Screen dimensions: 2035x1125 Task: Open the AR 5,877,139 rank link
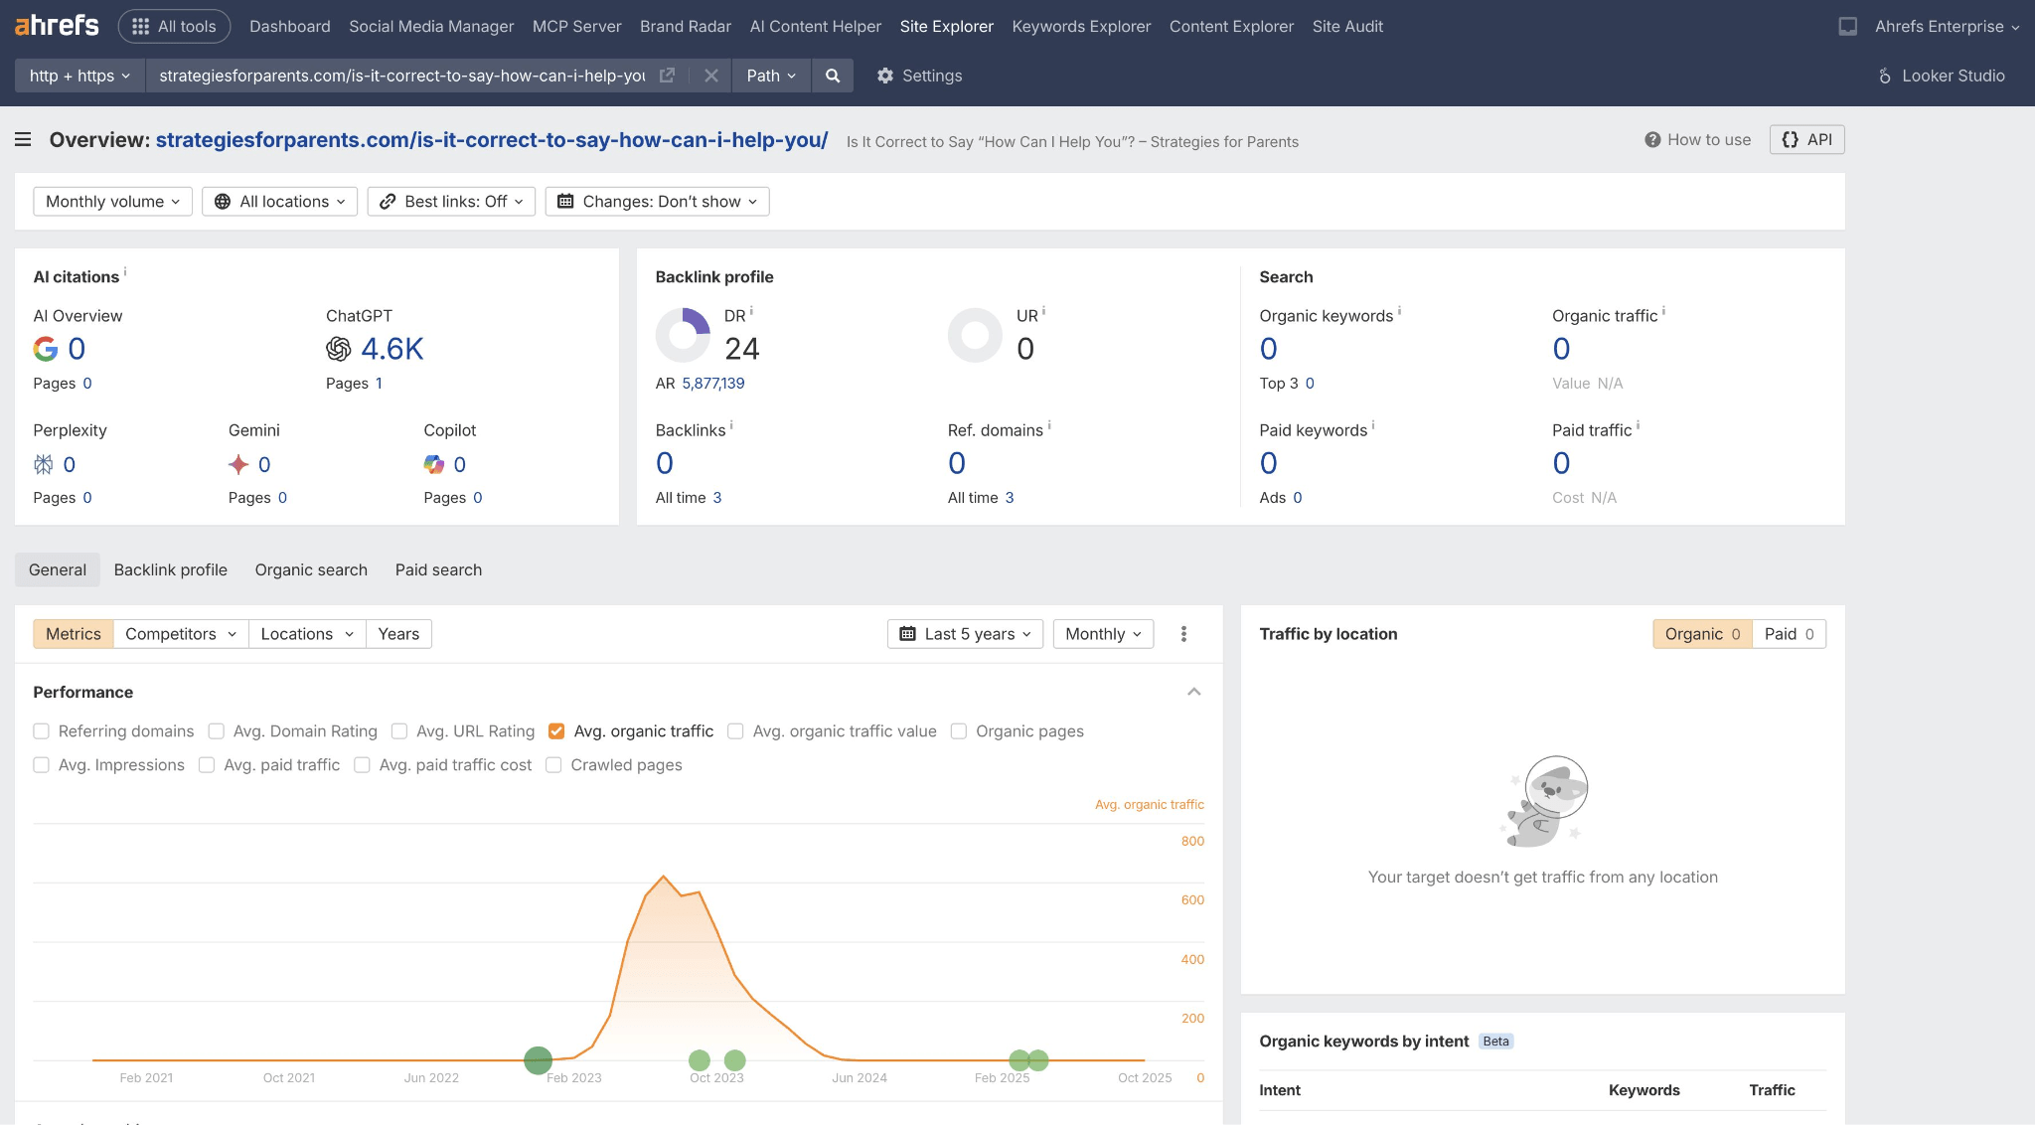point(712,383)
